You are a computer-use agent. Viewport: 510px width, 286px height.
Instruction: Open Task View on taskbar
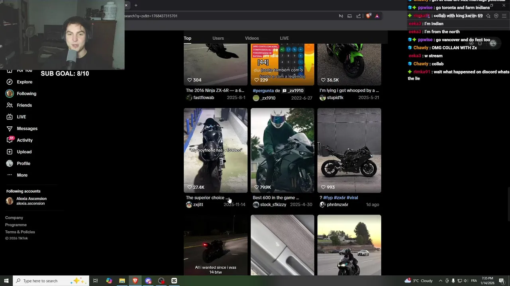click(96, 281)
